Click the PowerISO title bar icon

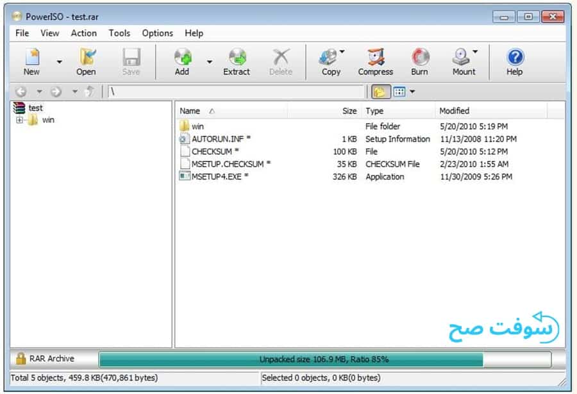coord(17,16)
